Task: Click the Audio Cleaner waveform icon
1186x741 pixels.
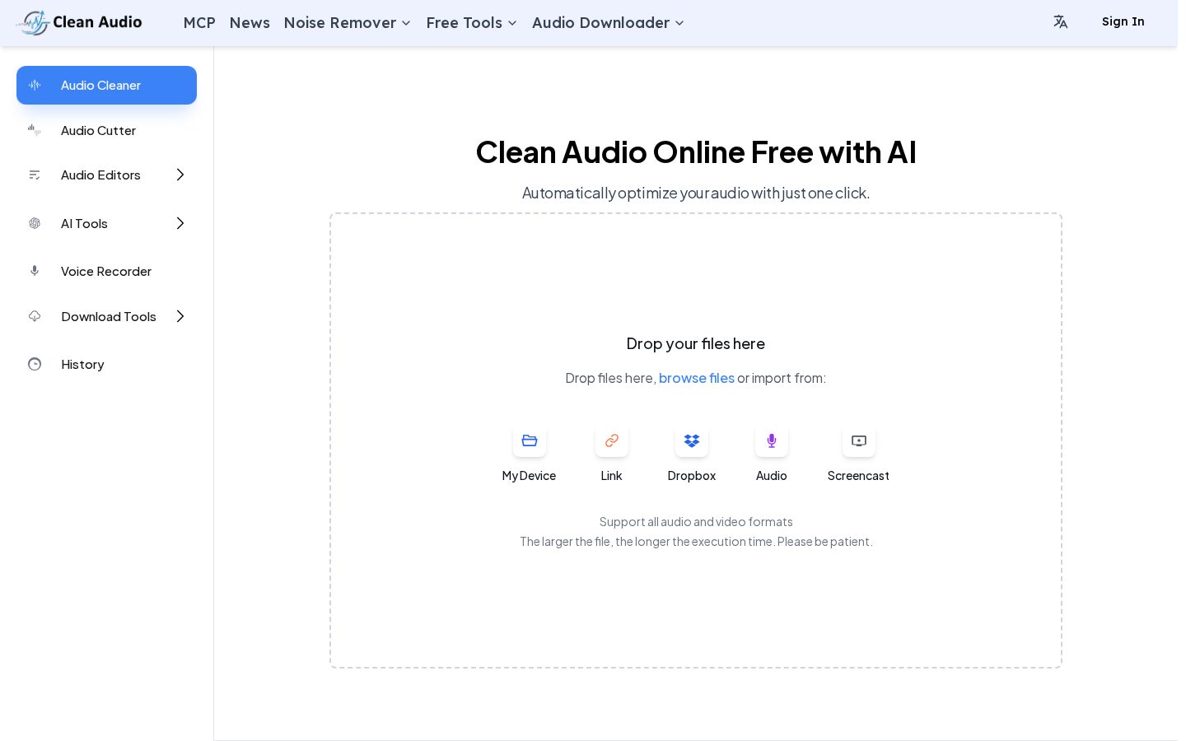Action: pyautogui.click(x=35, y=85)
